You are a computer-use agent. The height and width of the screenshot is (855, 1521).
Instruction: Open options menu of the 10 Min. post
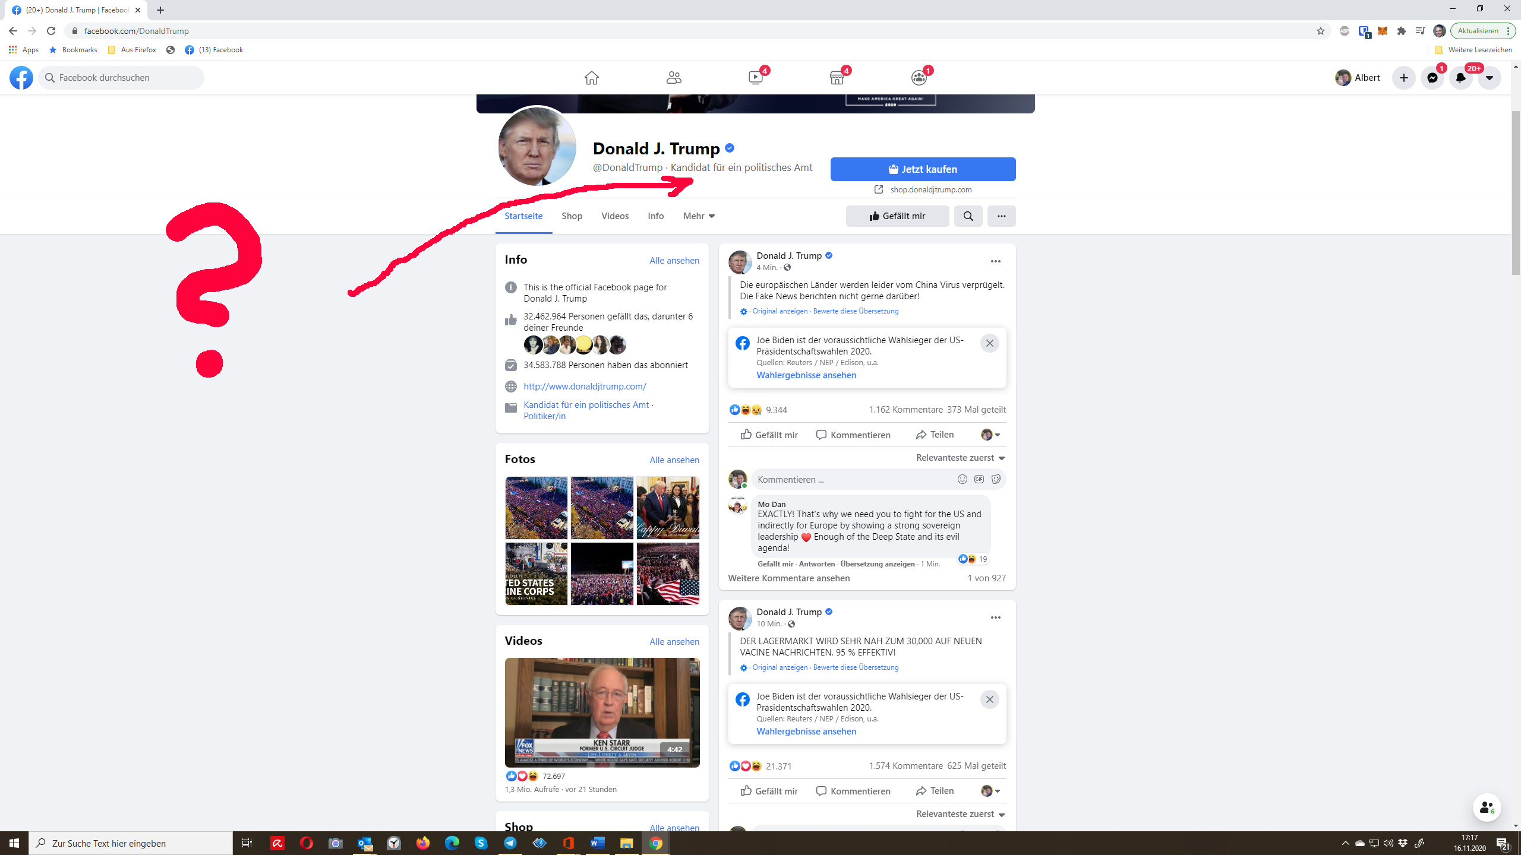[996, 617]
